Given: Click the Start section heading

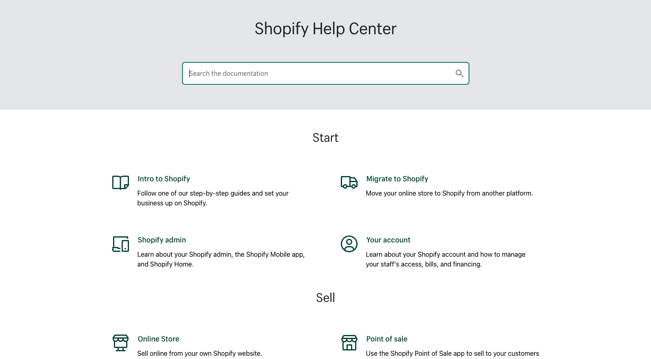Looking at the screenshot, I should [x=325, y=138].
